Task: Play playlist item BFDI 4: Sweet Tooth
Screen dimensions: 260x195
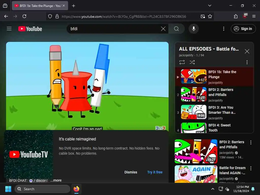Action: pyautogui.click(x=214, y=127)
